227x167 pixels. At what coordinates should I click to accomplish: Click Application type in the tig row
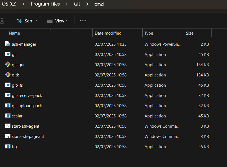(155, 147)
